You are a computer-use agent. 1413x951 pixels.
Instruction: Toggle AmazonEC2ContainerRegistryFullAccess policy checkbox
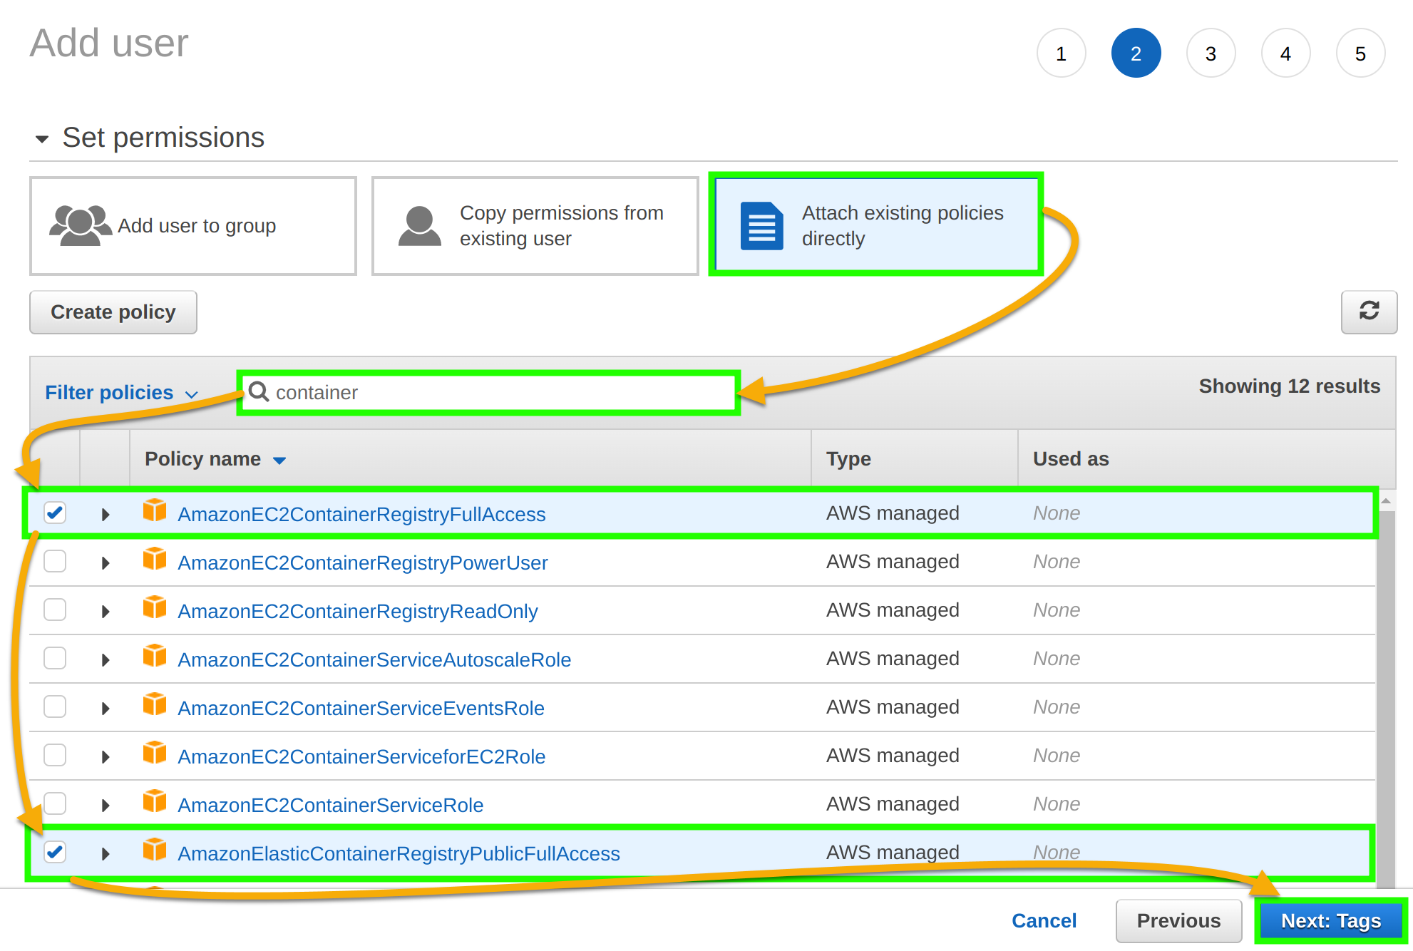pos(55,514)
